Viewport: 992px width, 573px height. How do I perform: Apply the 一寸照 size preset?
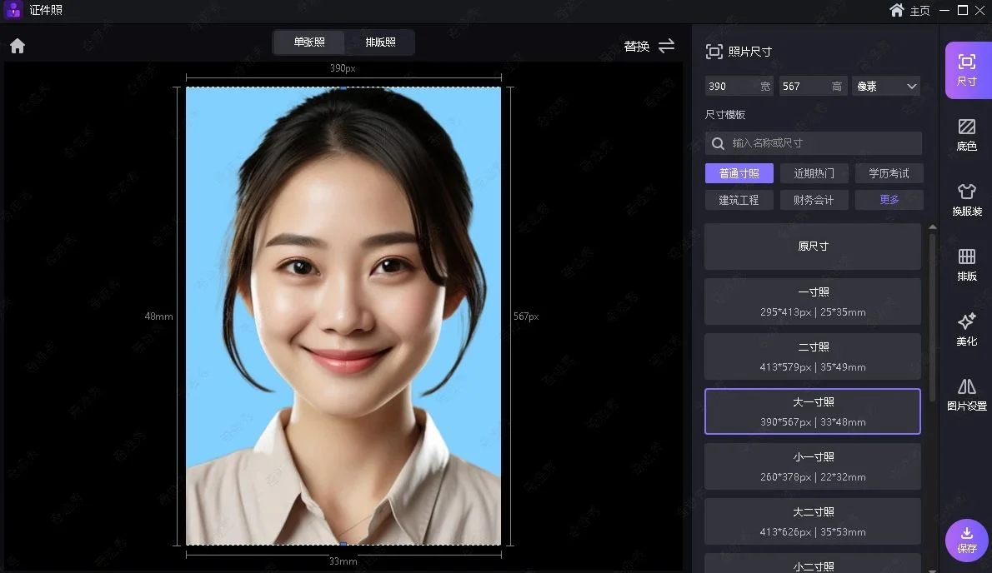[812, 301]
